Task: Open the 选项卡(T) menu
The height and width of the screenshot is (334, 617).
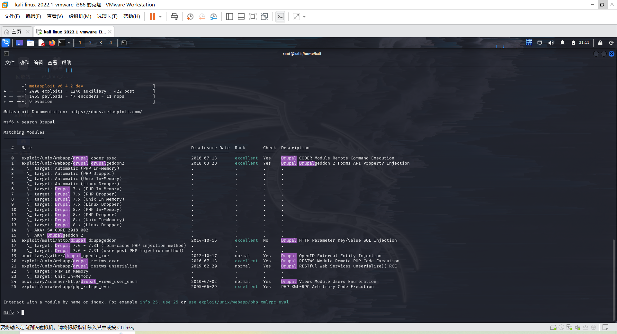Action: point(107,16)
